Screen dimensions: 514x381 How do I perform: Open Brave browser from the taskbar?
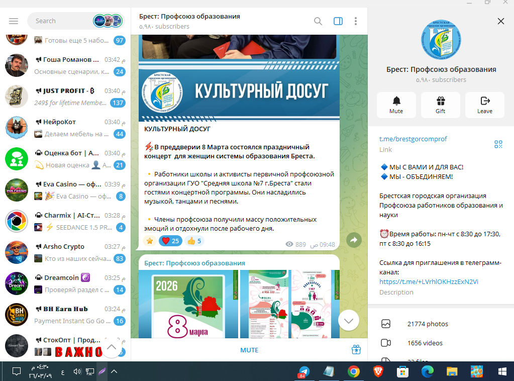pyautogui.click(x=378, y=372)
